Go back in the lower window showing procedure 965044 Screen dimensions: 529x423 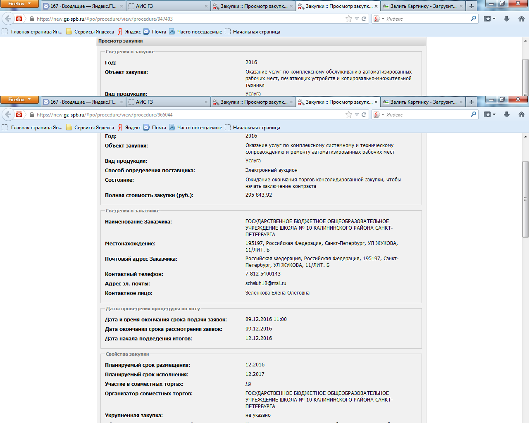pyautogui.click(x=8, y=114)
